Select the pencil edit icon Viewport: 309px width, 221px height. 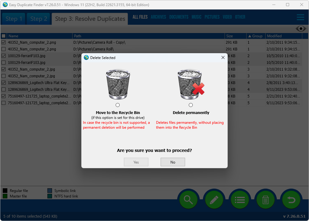(214, 199)
